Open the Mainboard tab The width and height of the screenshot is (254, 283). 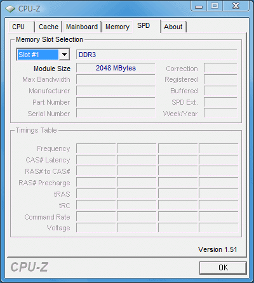pos(82,27)
